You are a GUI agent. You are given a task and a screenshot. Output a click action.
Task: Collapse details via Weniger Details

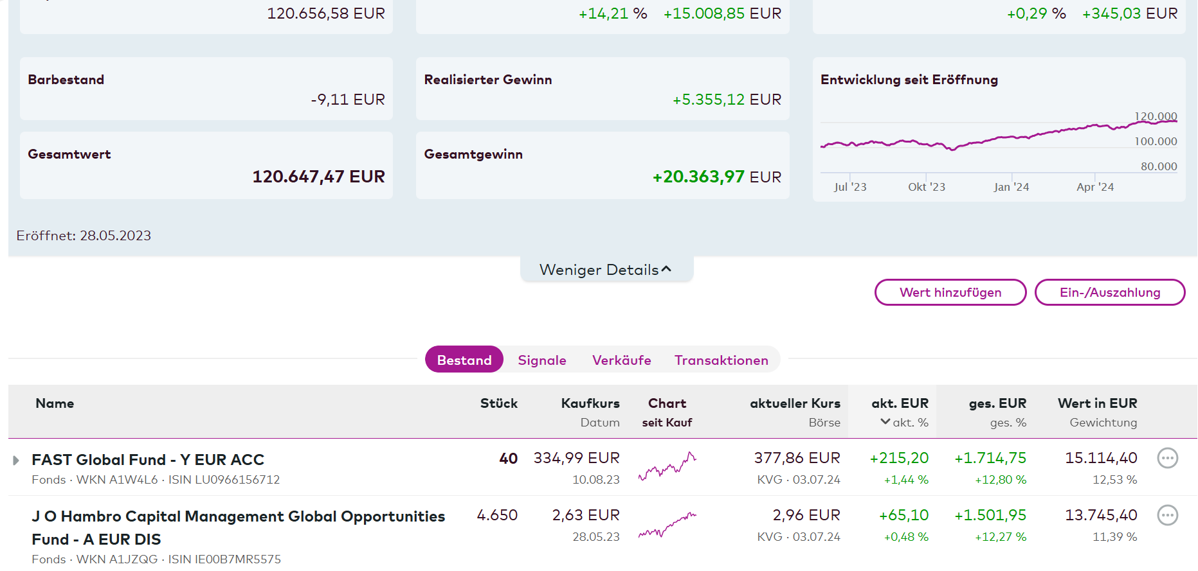click(x=606, y=270)
